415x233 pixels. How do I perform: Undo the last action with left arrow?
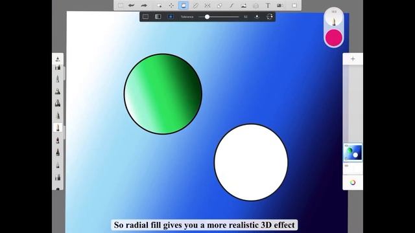[x=132, y=5]
